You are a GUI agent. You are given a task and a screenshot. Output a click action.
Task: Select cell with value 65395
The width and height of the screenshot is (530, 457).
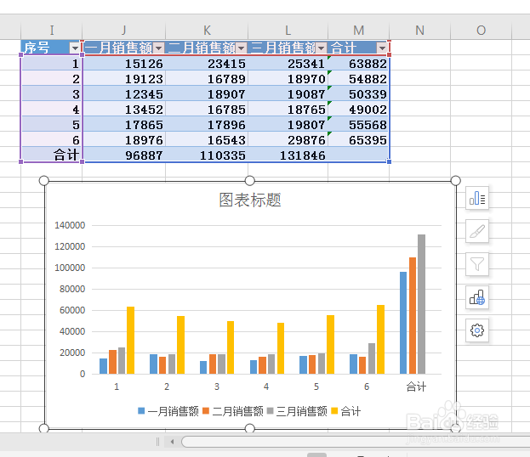click(x=358, y=139)
